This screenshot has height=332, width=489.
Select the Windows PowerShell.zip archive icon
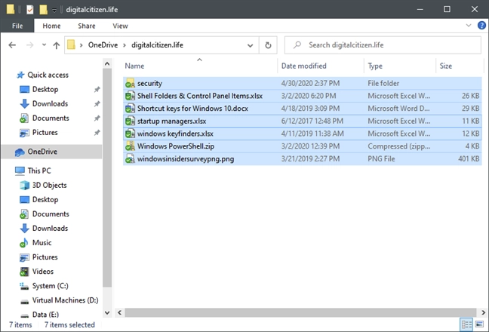click(130, 146)
